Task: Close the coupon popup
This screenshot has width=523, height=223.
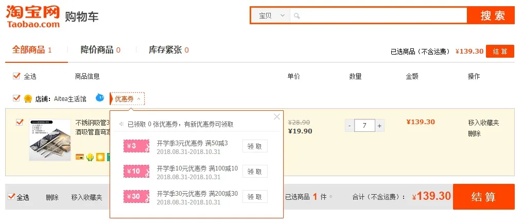Action: click(277, 117)
